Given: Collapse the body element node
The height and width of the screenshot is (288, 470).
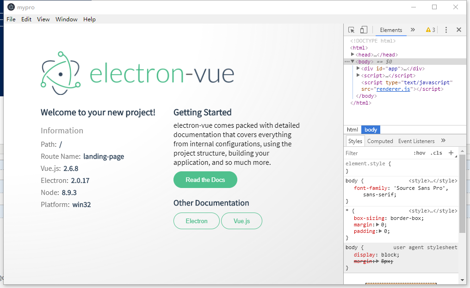Looking at the screenshot, I should (352, 61).
